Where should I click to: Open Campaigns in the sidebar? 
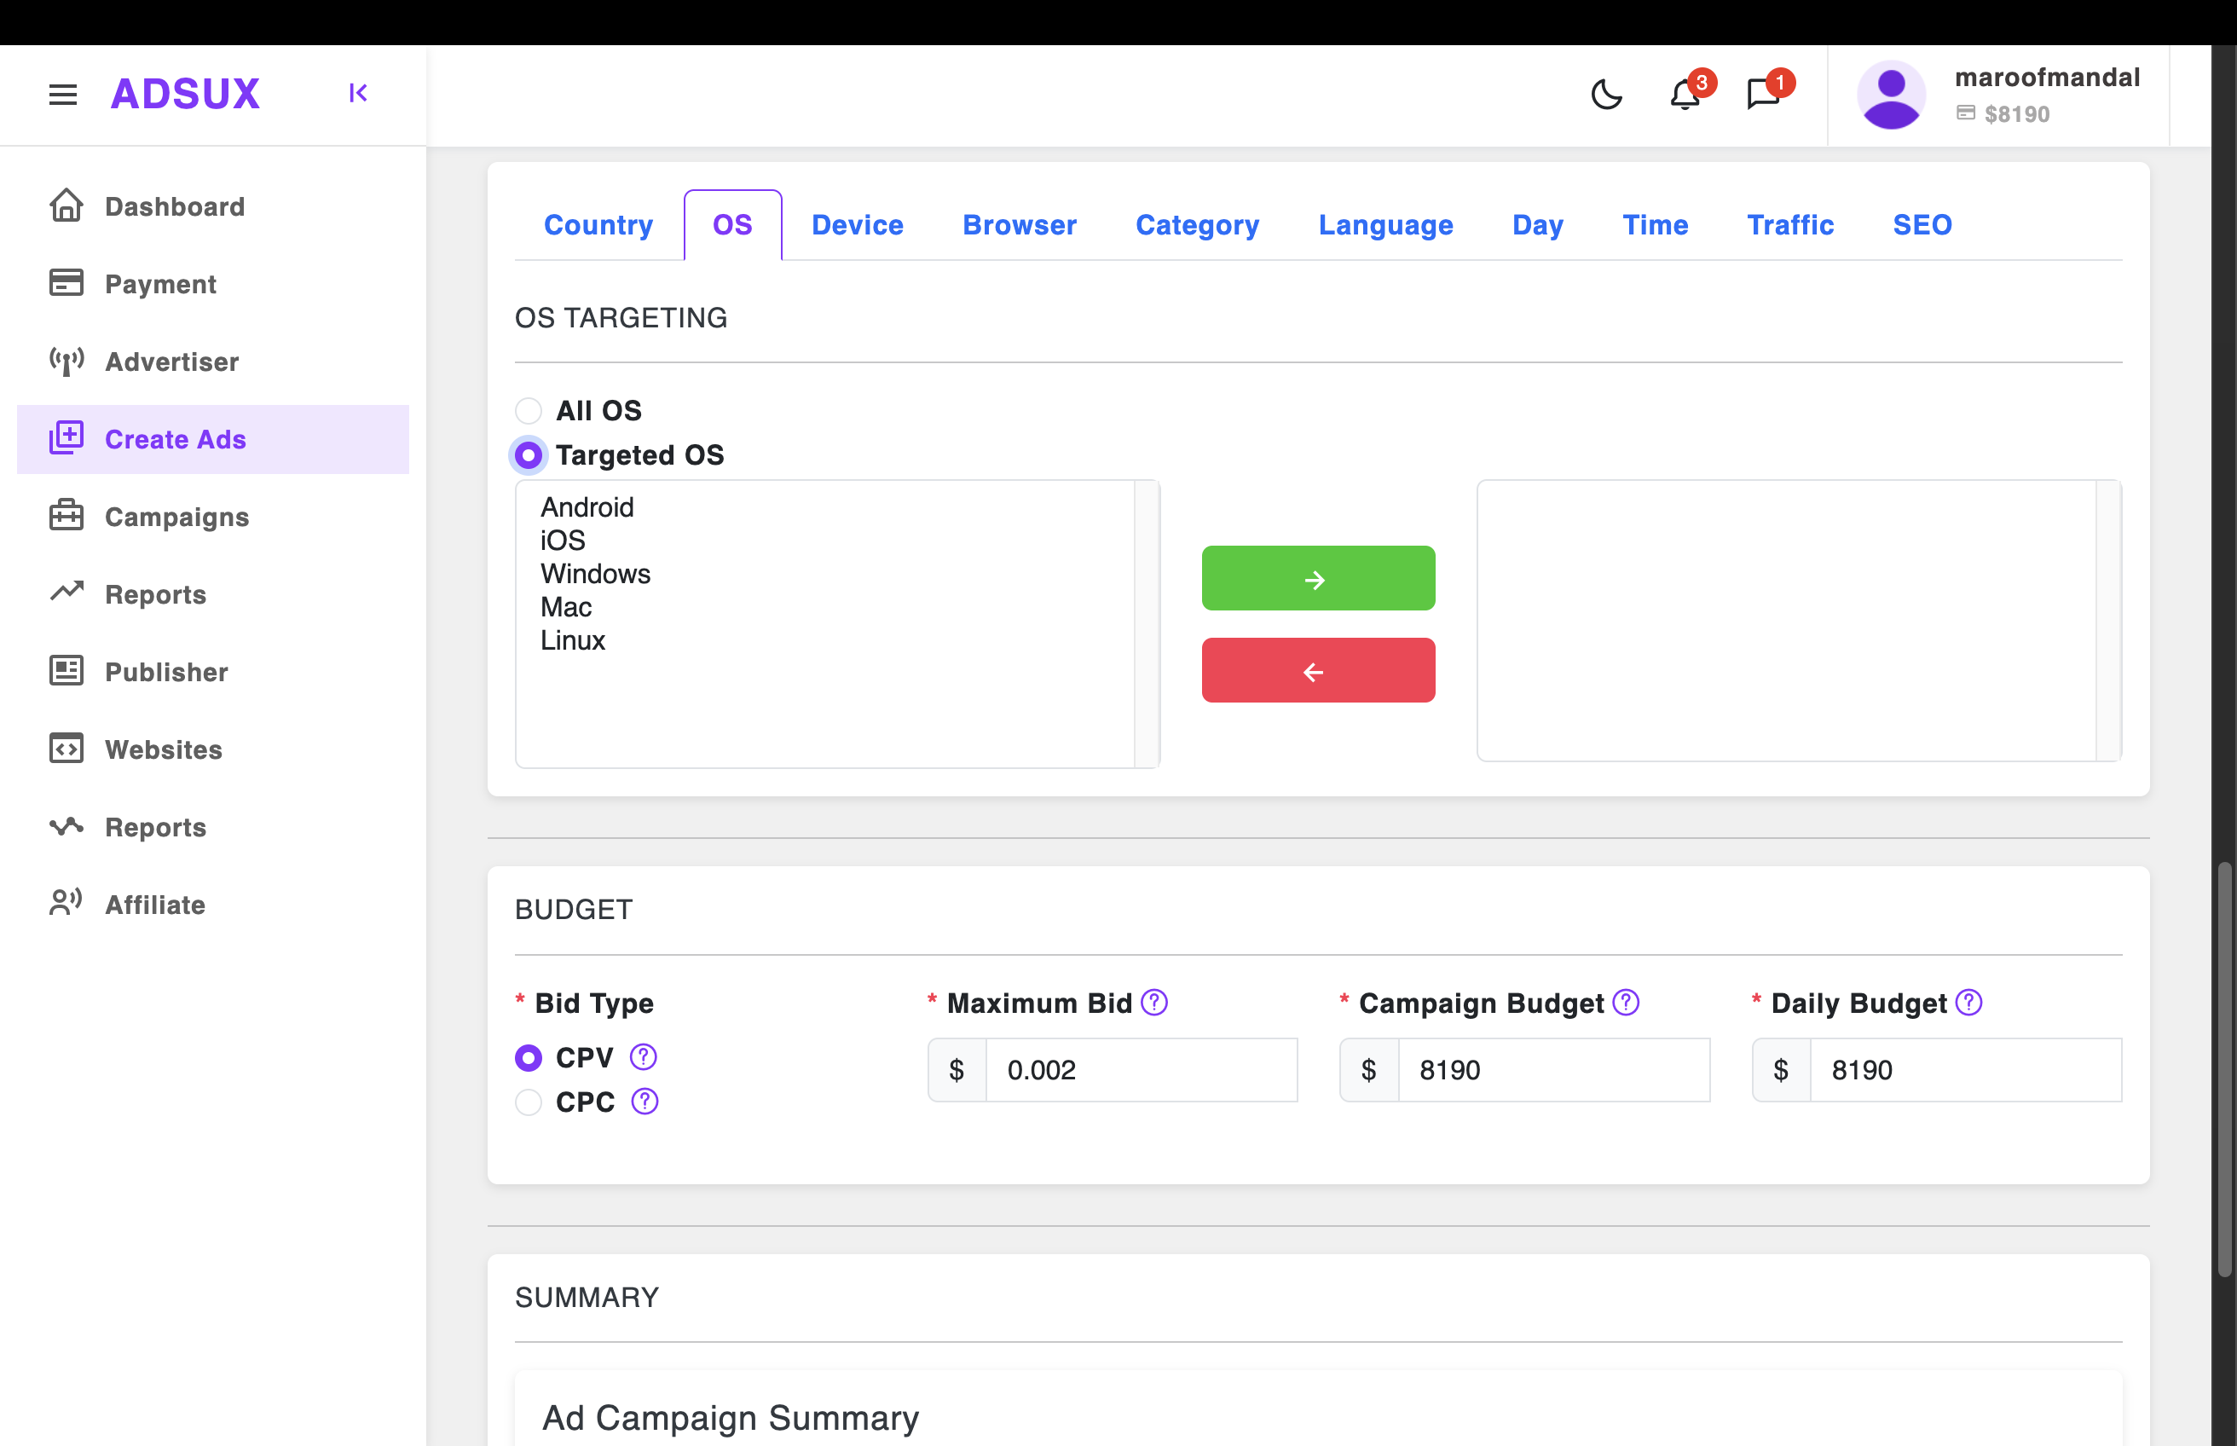176,517
